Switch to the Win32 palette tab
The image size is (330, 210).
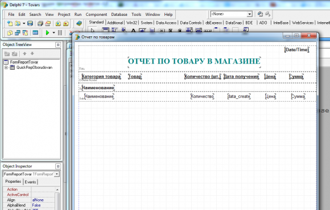[132, 23]
